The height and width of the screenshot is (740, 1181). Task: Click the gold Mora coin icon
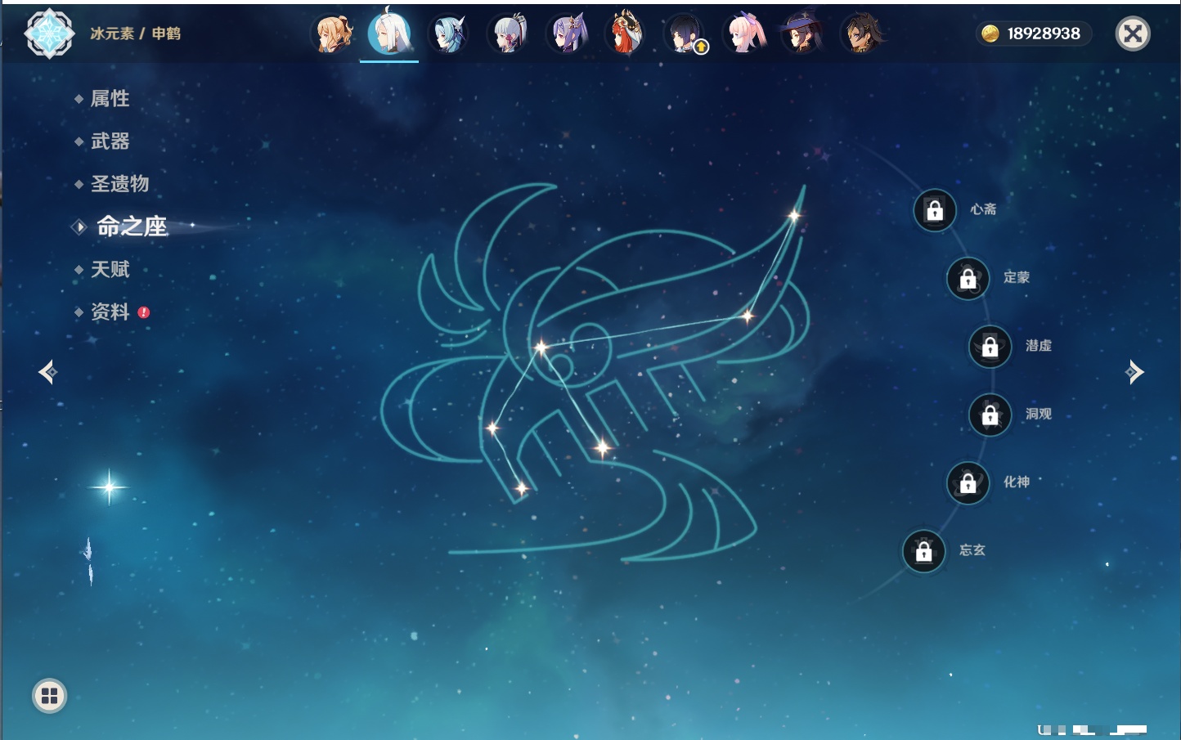pyautogui.click(x=990, y=34)
